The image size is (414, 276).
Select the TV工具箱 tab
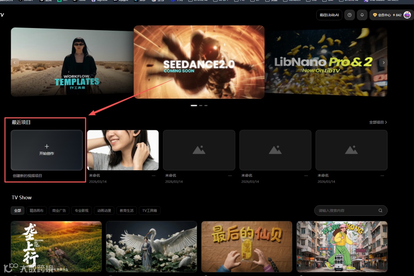click(x=149, y=210)
